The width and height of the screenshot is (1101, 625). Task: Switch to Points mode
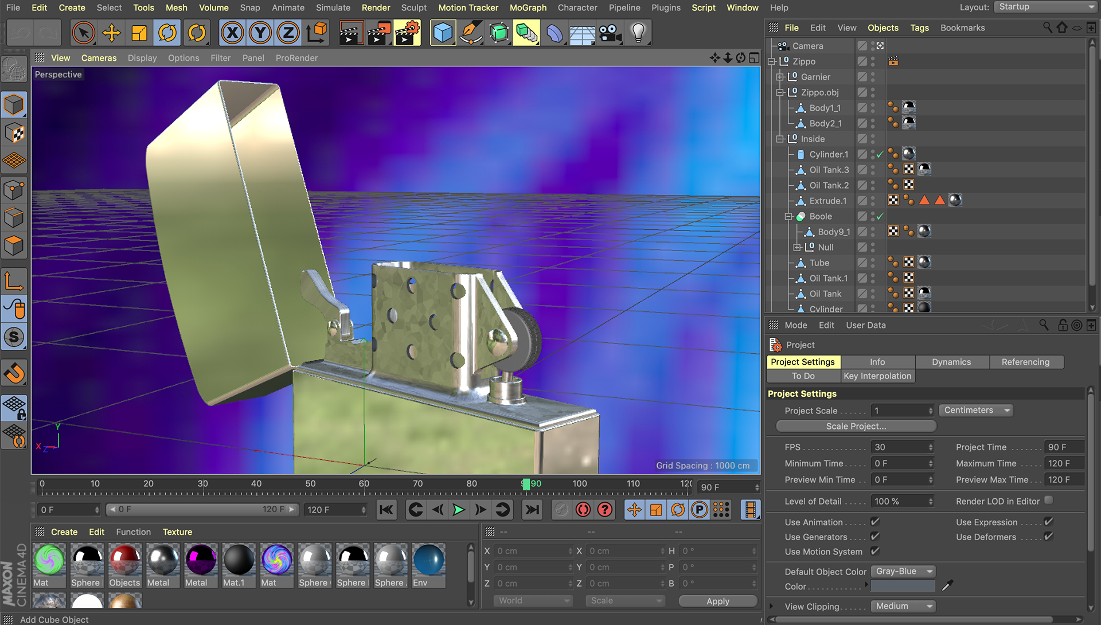[14, 190]
